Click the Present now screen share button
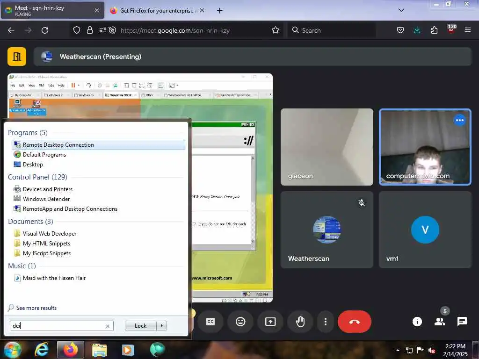The image size is (479, 359). [x=270, y=322]
